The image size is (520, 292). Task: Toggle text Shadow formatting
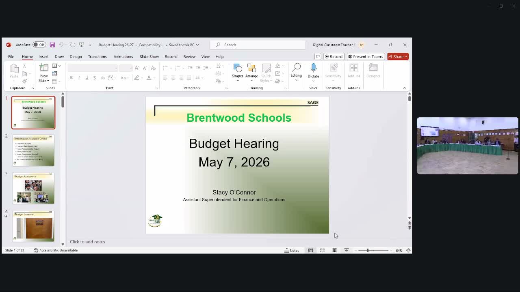pos(94,77)
